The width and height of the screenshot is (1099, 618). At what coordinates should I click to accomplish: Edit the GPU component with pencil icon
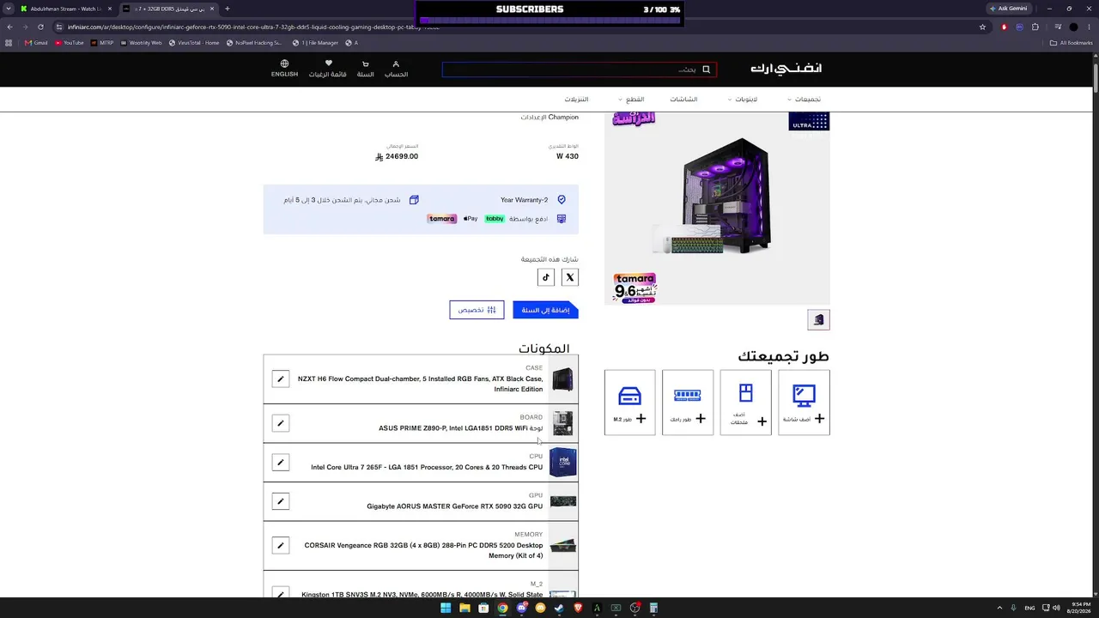(x=281, y=501)
